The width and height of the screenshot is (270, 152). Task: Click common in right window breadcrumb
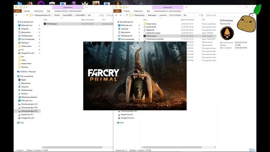163,15
